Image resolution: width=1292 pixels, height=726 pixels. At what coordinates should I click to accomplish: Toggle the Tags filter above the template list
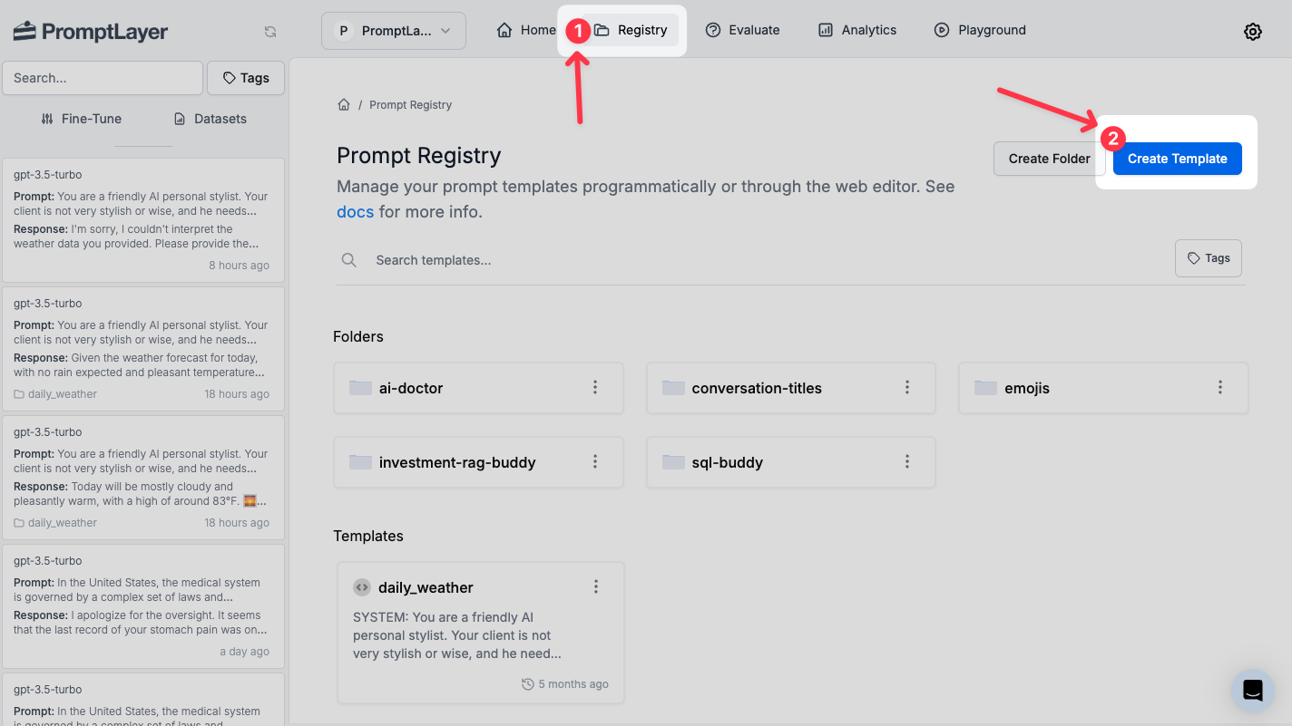pos(1208,258)
